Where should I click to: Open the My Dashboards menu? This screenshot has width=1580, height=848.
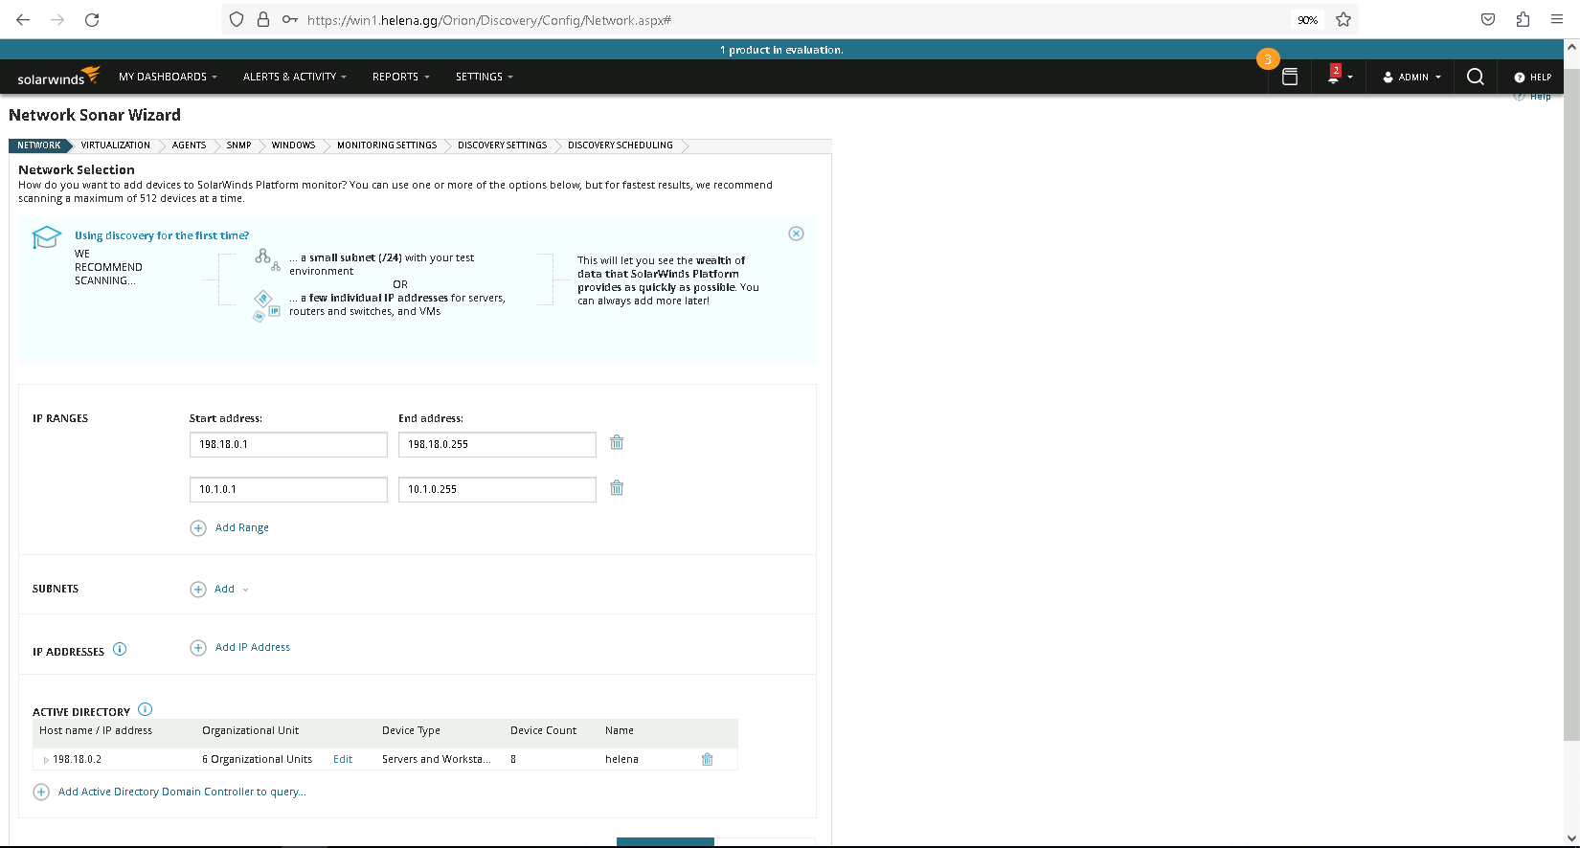tap(168, 77)
